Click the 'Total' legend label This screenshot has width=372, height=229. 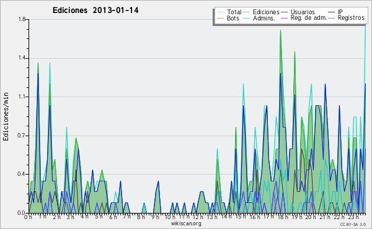(234, 12)
